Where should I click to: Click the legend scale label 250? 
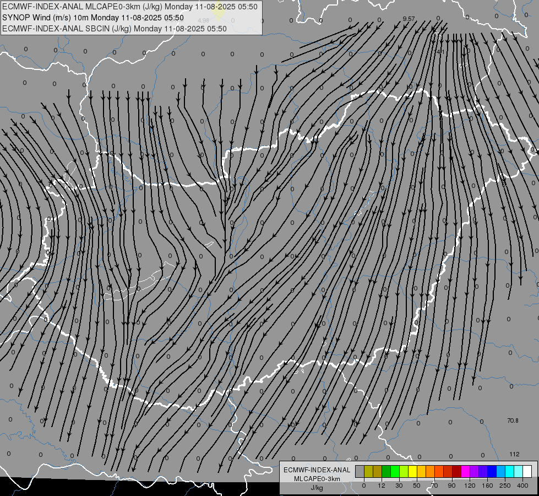pyautogui.click(x=505, y=486)
